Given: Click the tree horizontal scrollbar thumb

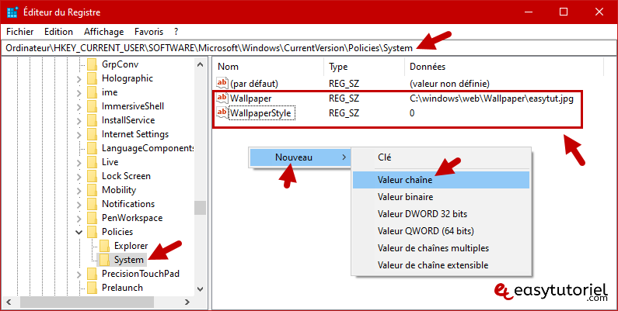Looking at the screenshot, I should point(87,302).
